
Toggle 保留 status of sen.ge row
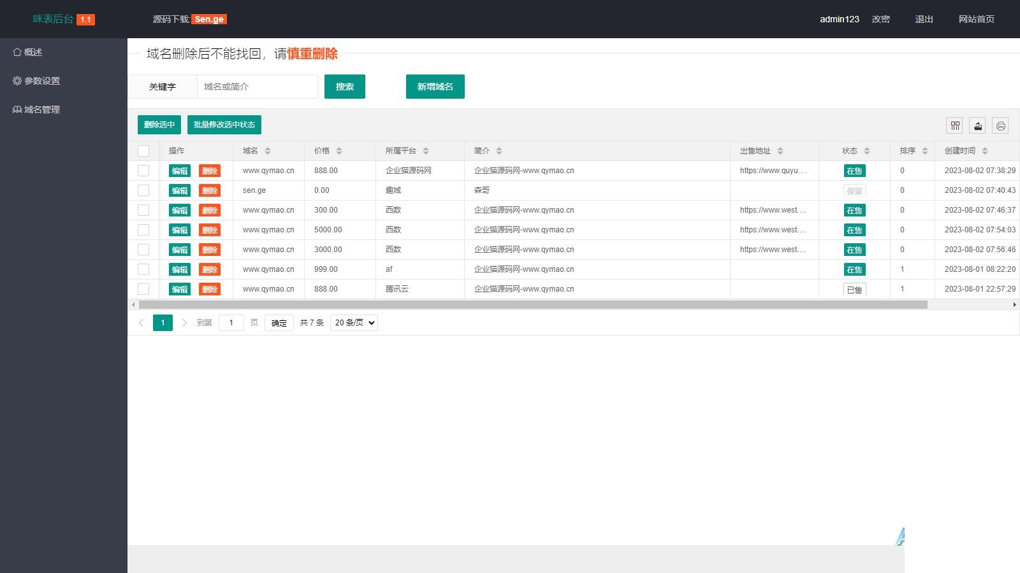click(854, 190)
